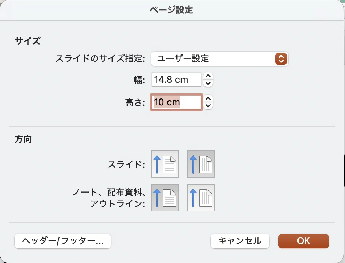Open ヘッダー/フッター settings

point(63,241)
